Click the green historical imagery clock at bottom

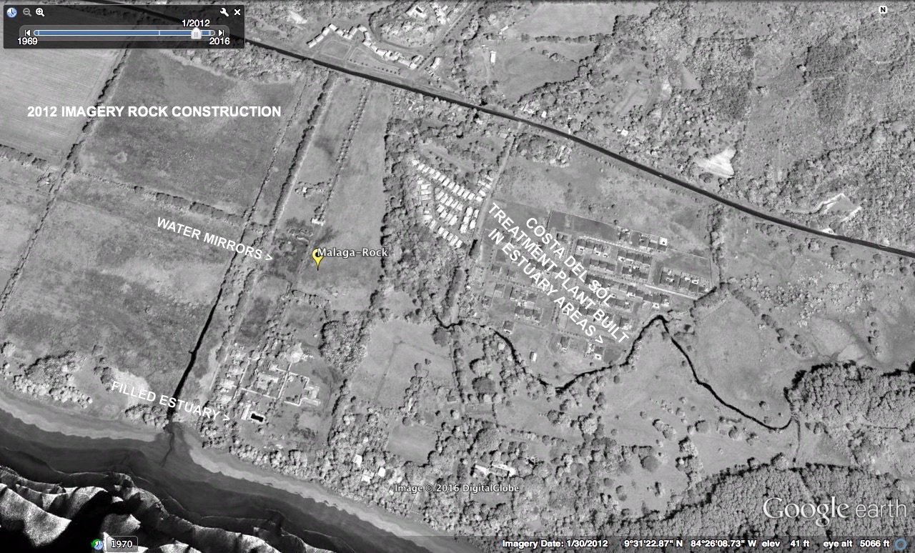(x=98, y=544)
